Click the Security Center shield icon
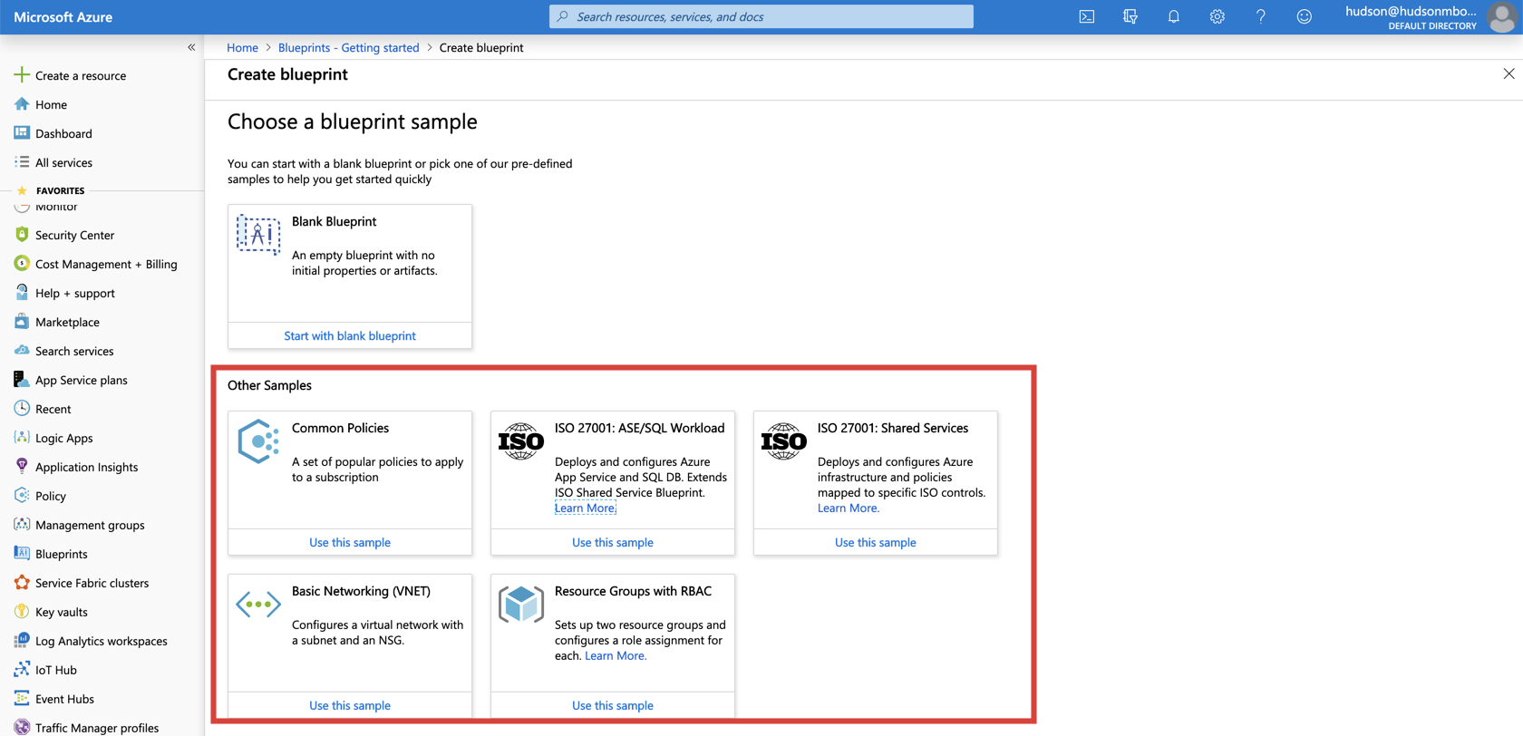1523x736 pixels. pyautogui.click(x=22, y=235)
